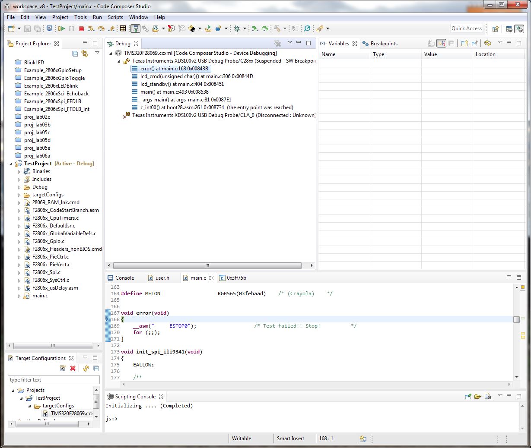Viewport: 531px width, 448px height.
Task: Refresh the Target Configurations list
Action: click(x=86, y=368)
